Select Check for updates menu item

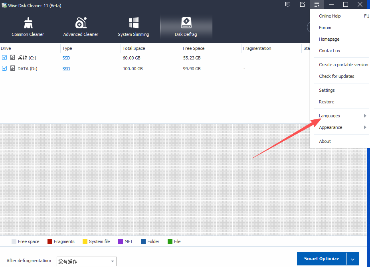coord(336,76)
